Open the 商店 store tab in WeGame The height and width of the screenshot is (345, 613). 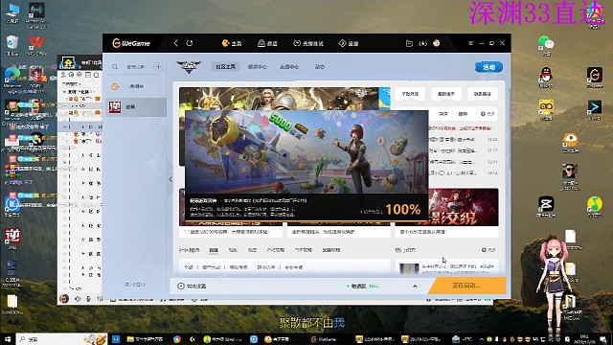pyautogui.click(x=267, y=43)
